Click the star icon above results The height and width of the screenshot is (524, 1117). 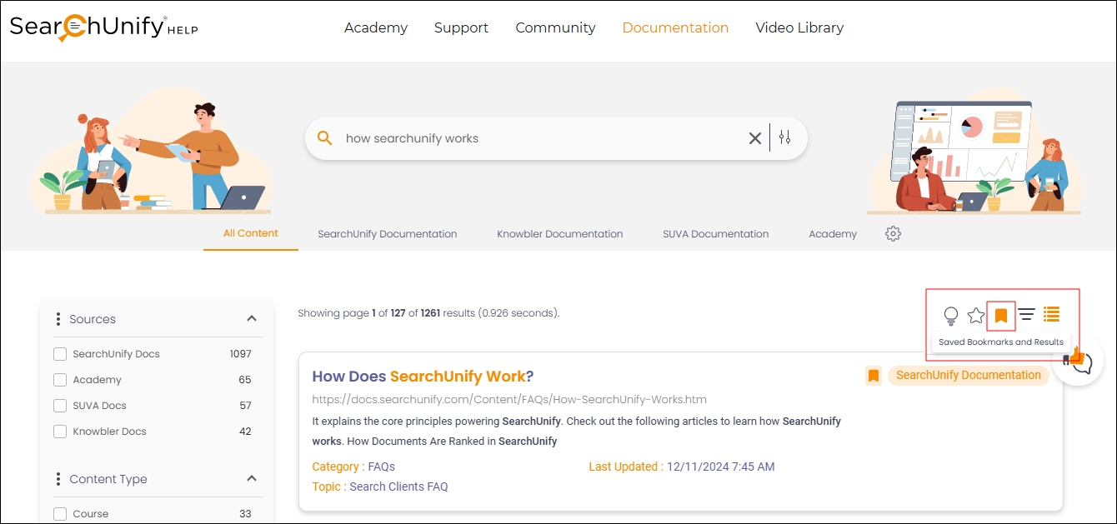pyautogui.click(x=975, y=316)
